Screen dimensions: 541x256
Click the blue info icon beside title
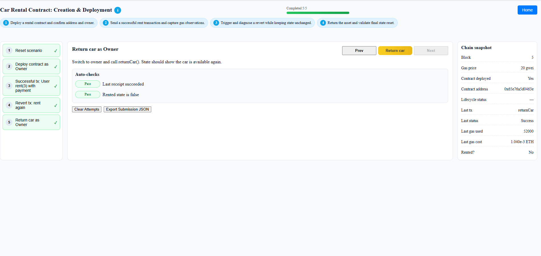[118, 10]
